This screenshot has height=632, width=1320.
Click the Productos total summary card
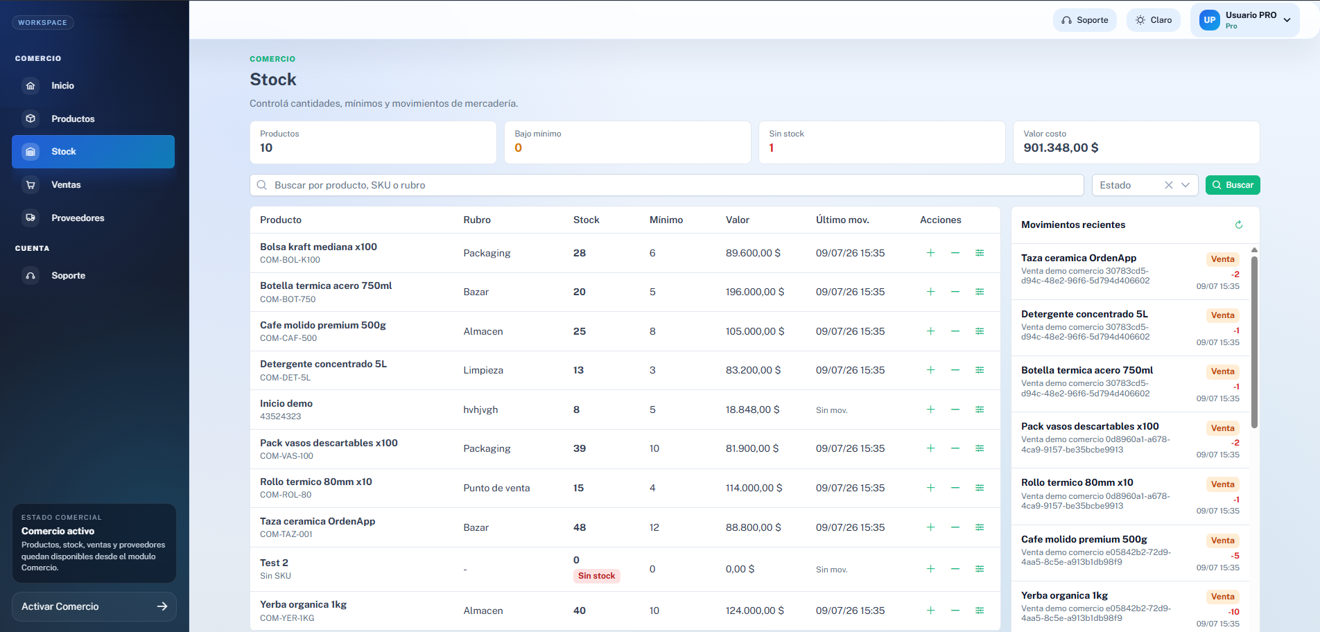tap(373, 142)
